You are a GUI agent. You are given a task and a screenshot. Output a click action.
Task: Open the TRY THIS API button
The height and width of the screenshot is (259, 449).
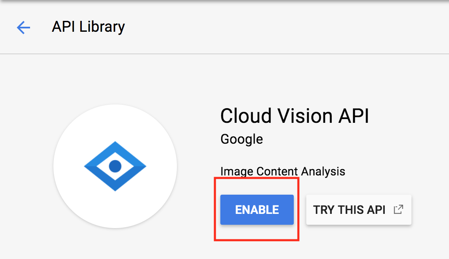tap(358, 210)
